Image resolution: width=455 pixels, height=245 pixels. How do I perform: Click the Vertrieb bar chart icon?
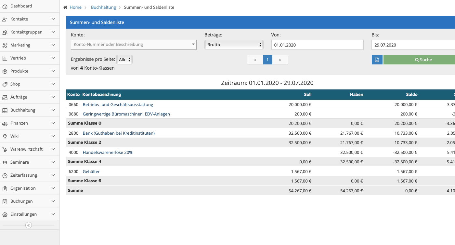tap(5, 58)
